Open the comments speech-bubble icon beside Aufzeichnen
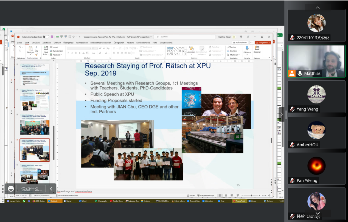Screen dimensions: 348x222 (x=251, y=43)
